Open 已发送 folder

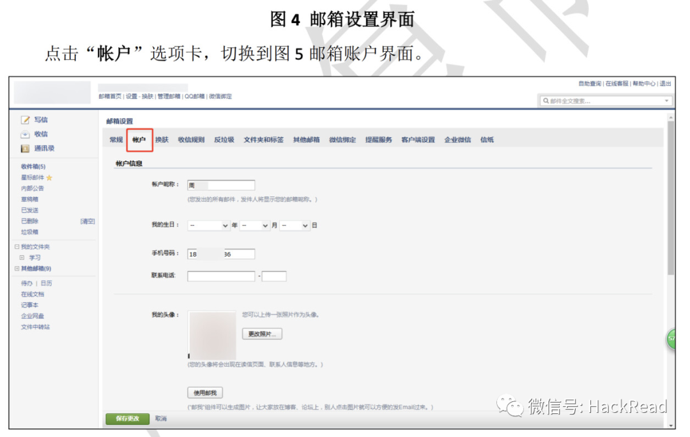(x=29, y=211)
